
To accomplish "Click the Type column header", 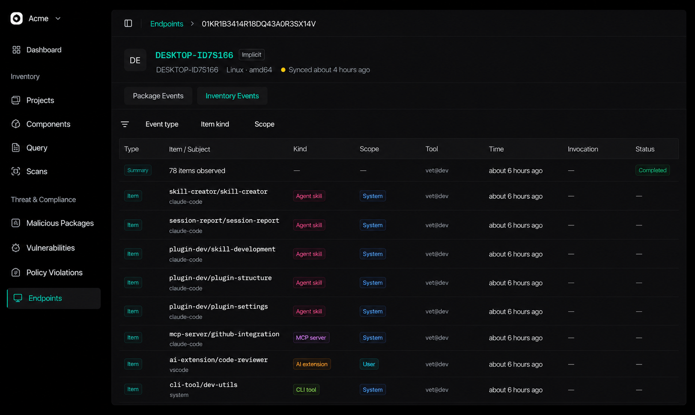I will pyautogui.click(x=131, y=149).
